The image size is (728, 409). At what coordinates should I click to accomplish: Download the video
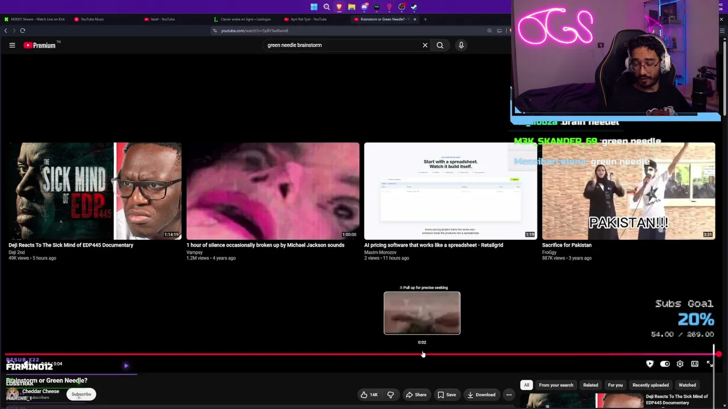[x=481, y=395]
